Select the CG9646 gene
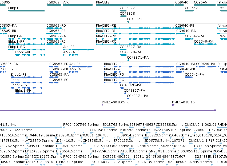The width and height of the screenshot is (227, 166). pyautogui.click(x=205, y=5)
